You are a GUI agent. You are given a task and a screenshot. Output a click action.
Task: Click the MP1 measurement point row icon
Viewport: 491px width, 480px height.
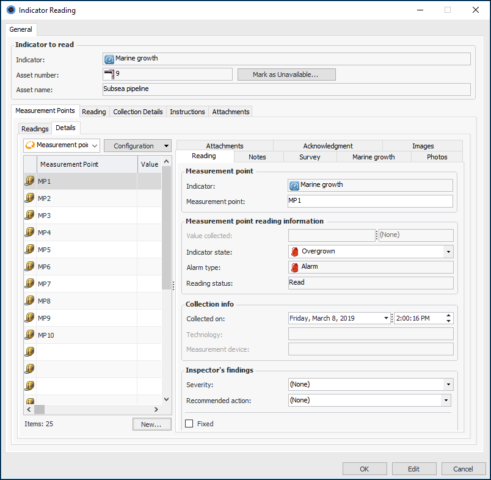click(x=29, y=181)
